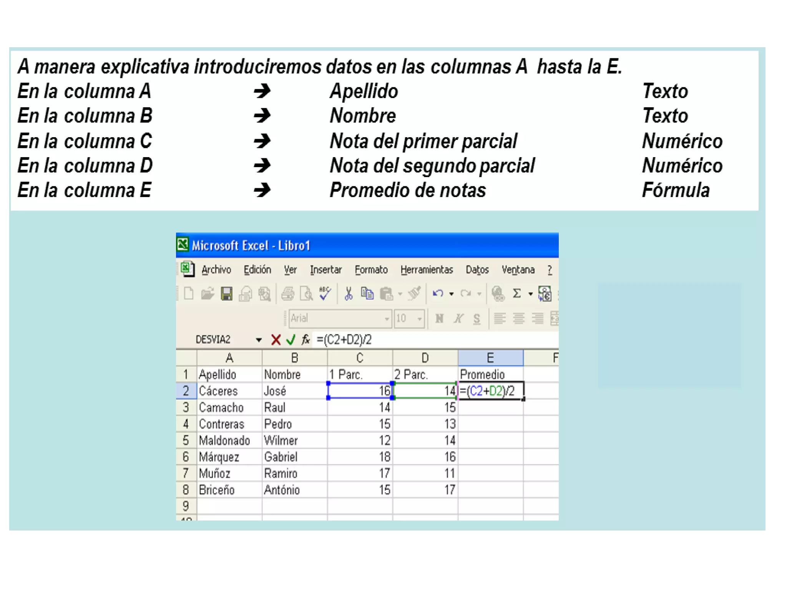This screenshot has height=590, width=787.
Task: Click the Cut scissors icon
Action: coord(348,294)
